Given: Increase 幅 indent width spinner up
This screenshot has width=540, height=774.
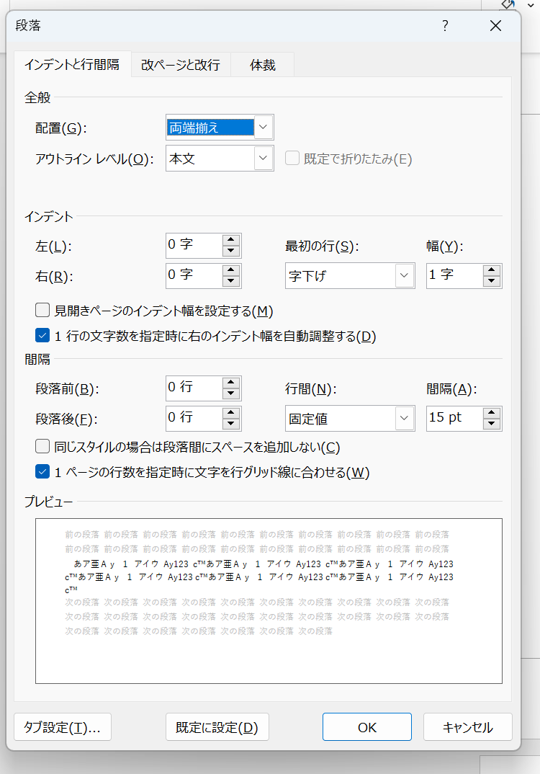Looking at the screenshot, I should pos(492,270).
